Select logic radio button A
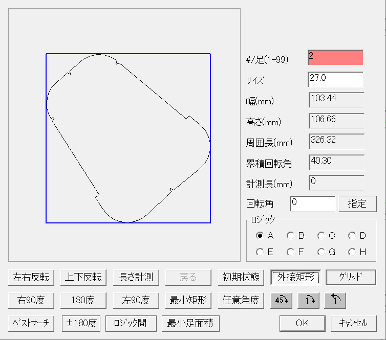Image resolution: width=386 pixels, height=340 pixels. pyautogui.click(x=260, y=236)
